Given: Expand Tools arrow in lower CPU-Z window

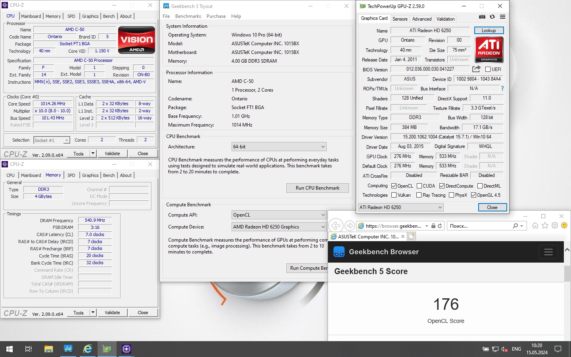Looking at the screenshot, I should click(93, 313).
